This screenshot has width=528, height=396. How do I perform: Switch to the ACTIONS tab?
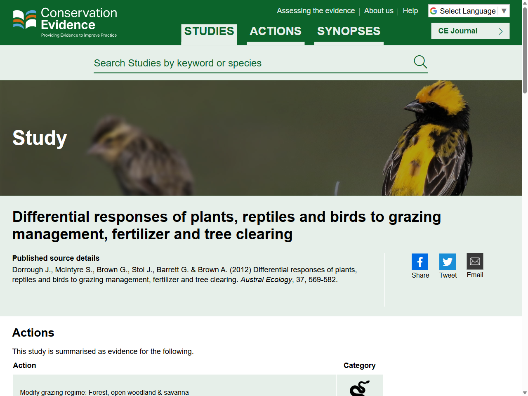pos(276,31)
